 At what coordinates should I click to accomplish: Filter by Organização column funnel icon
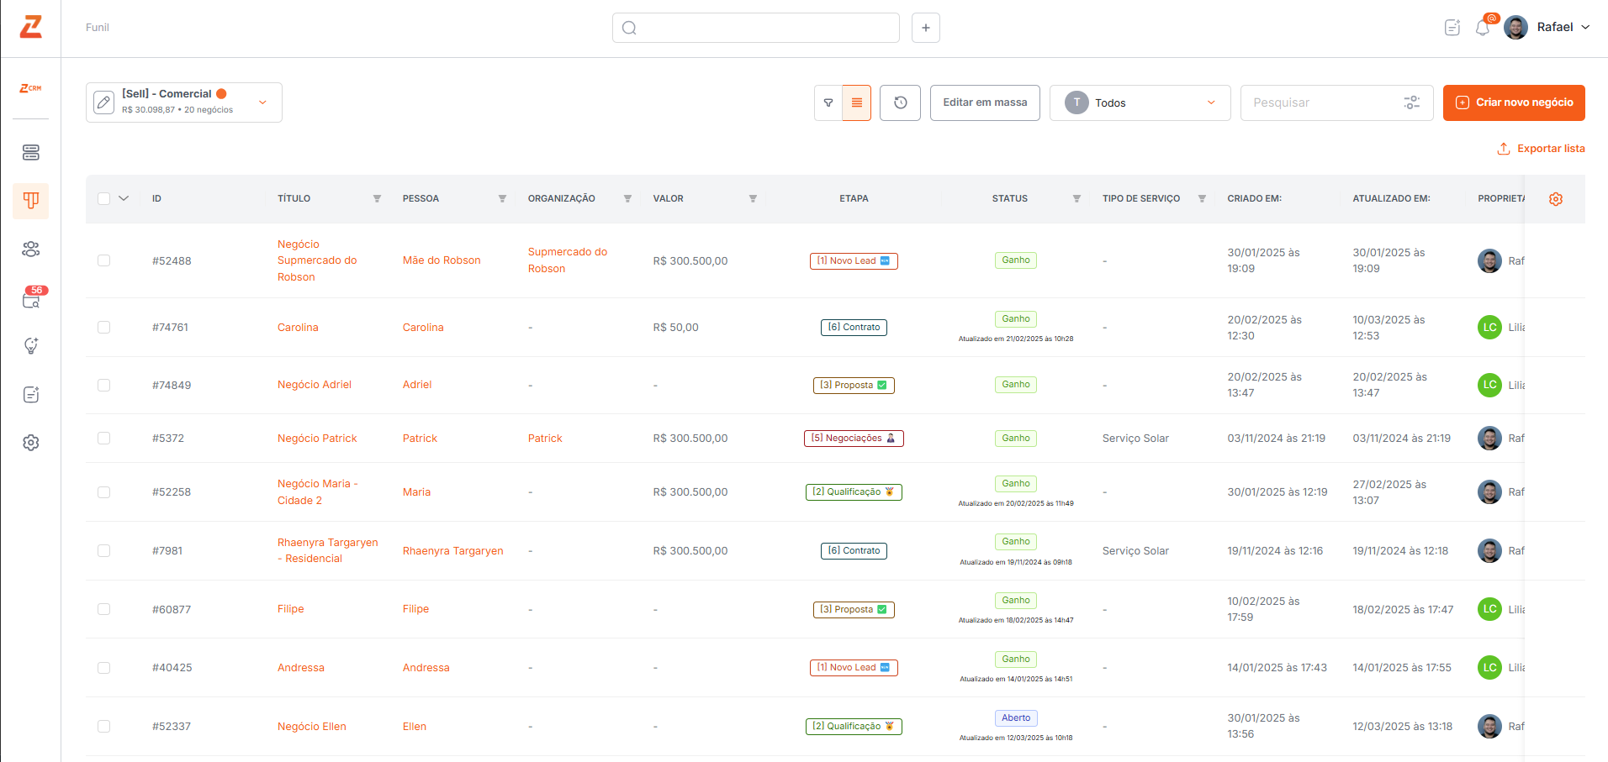tap(627, 199)
